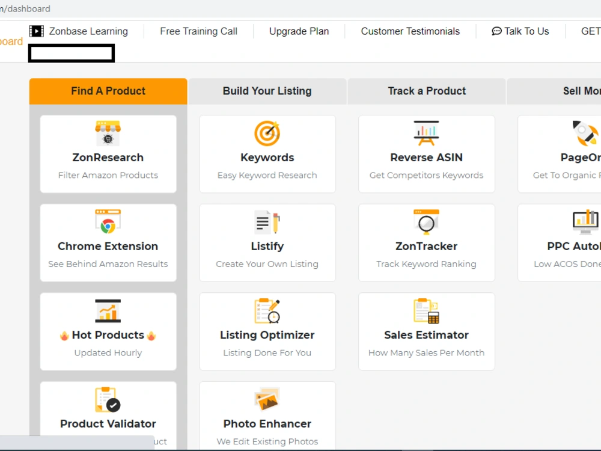Open the Free Training Call link

pyautogui.click(x=198, y=31)
